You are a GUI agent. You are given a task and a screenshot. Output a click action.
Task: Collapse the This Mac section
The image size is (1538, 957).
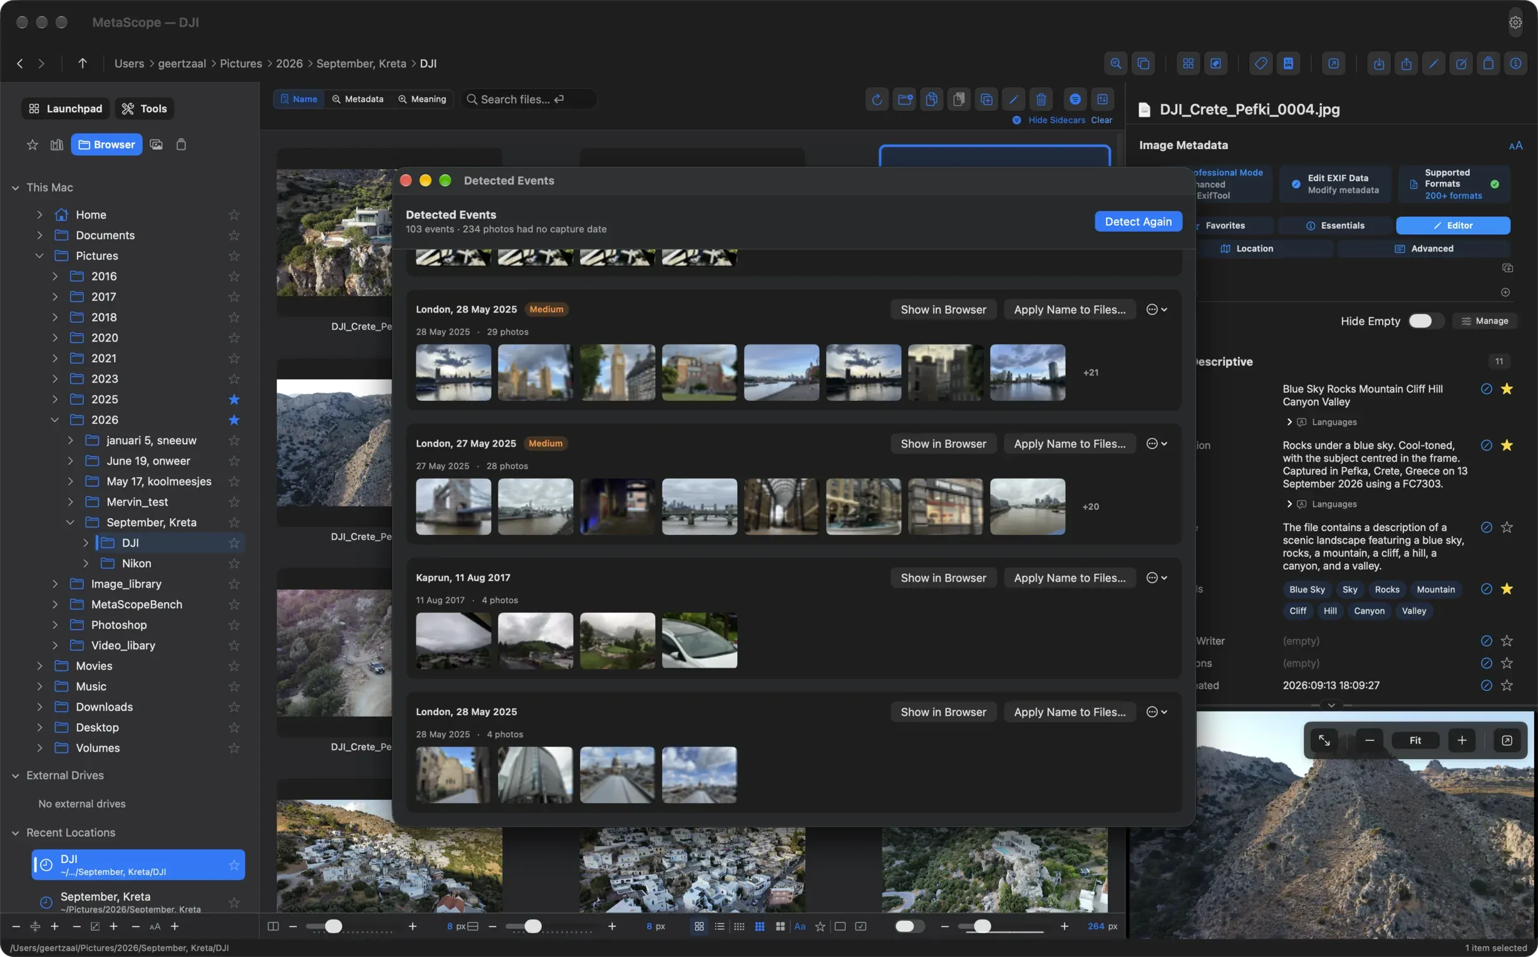(x=15, y=187)
